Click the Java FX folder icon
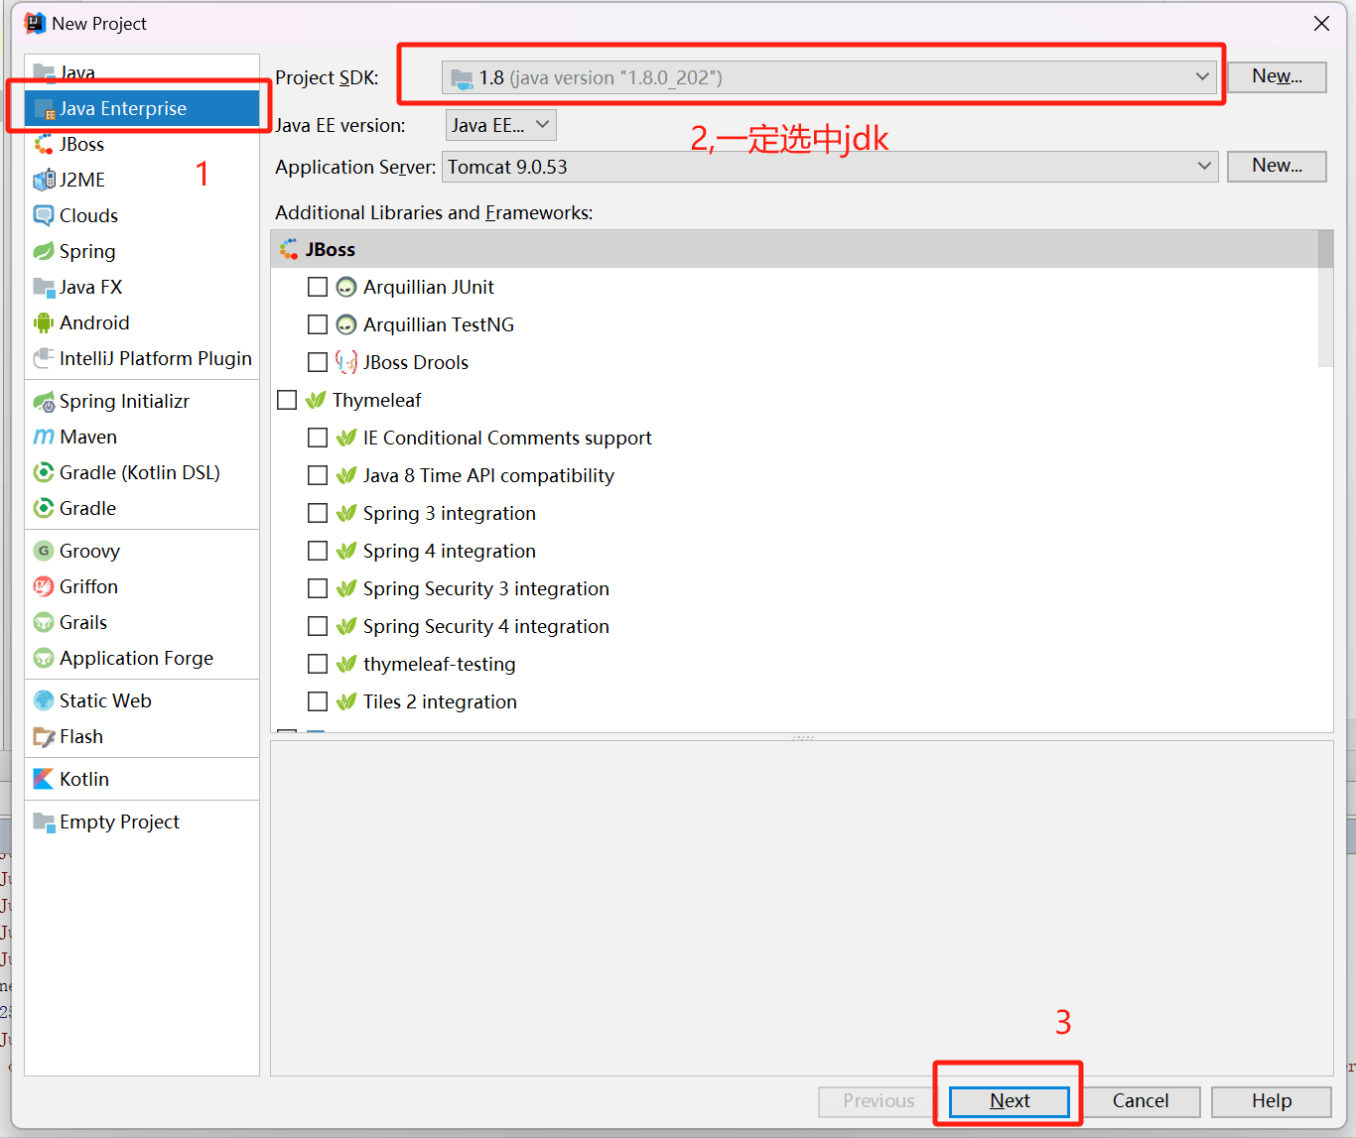The height and width of the screenshot is (1138, 1356). coord(44,288)
